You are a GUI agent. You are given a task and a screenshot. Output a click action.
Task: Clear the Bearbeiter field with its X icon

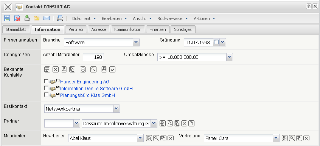click(x=171, y=138)
